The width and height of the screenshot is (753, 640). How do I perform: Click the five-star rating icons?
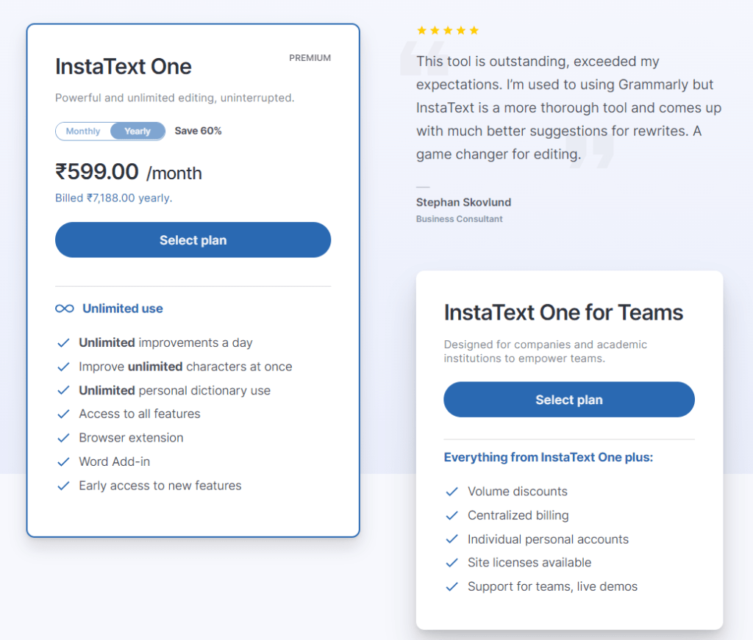pos(448,31)
